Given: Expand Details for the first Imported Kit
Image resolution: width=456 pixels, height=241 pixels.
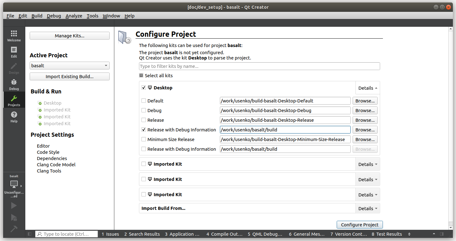Looking at the screenshot, I should point(367,164).
